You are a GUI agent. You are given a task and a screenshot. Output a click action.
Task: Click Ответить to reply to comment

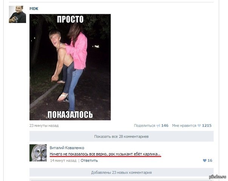(89, 161)
